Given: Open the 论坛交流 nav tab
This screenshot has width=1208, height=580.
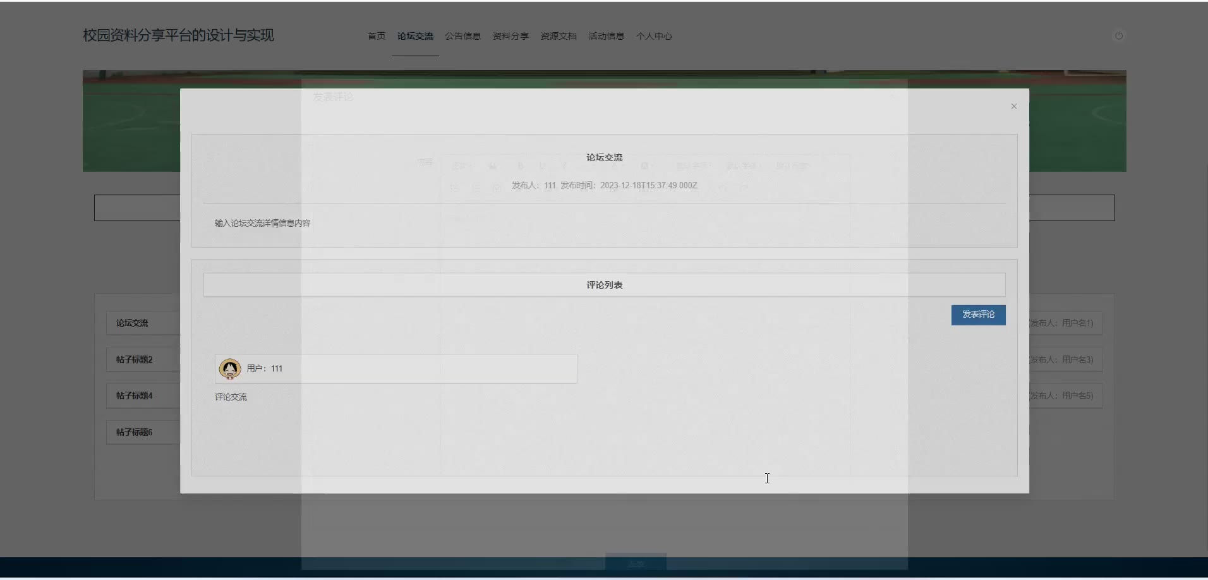Looking at the screenshot, I should pyautogui.click(x=415, y=36).
